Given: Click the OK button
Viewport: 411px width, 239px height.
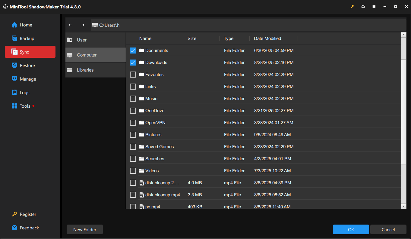Looking at the screenshot, I should [351, 229].
